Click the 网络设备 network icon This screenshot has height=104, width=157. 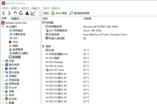pyautogui.click(x=7, y=84)
